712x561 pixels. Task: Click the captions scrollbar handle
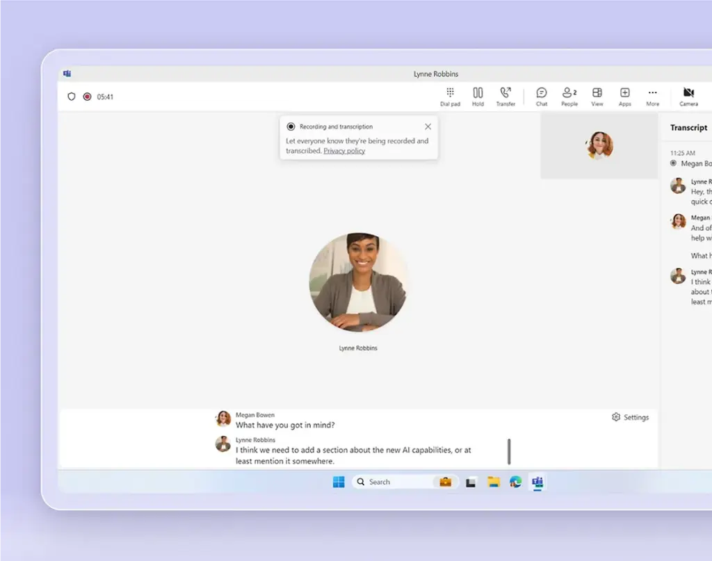pyautogui.click(x=509, y=451)
